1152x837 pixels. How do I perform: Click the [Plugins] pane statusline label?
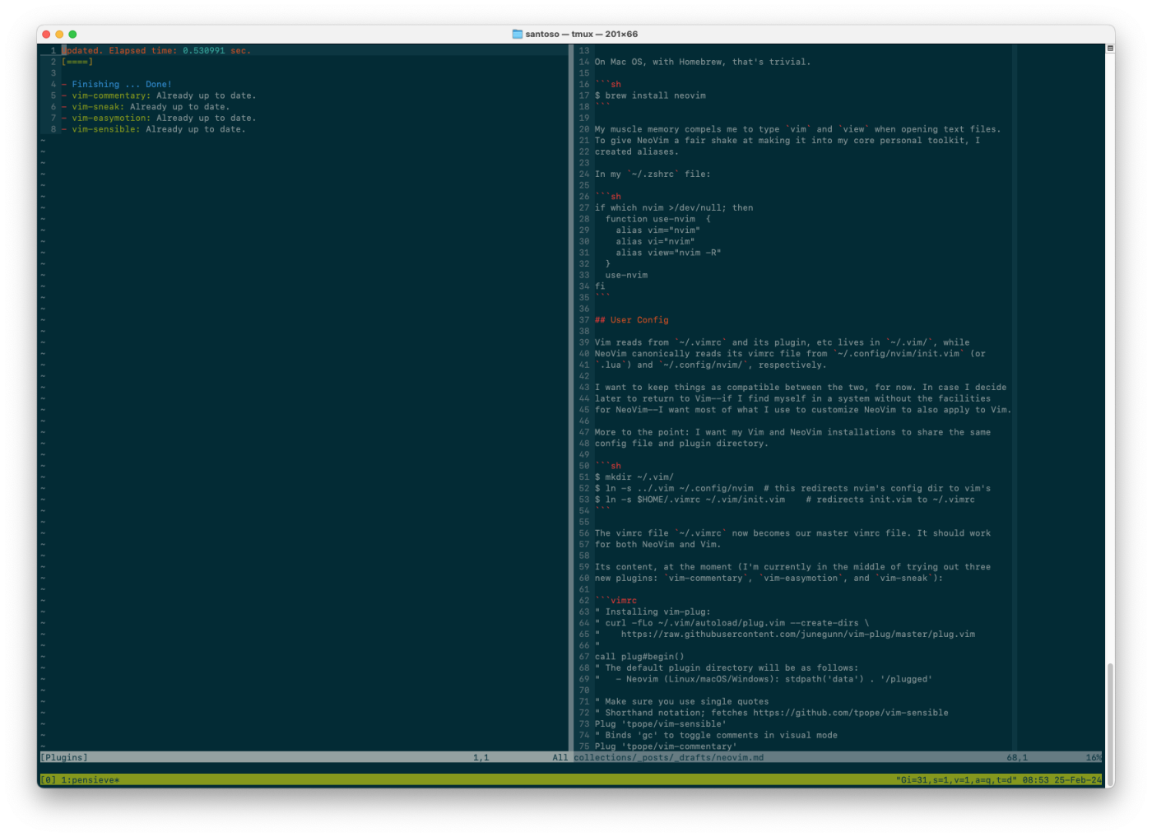62,756
